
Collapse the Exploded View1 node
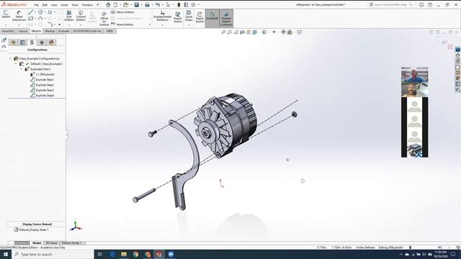tap(21, 69)
